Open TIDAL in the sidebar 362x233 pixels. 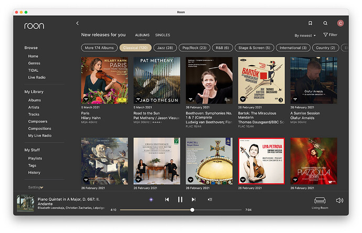pyautogui.click(x=33, y=70)
